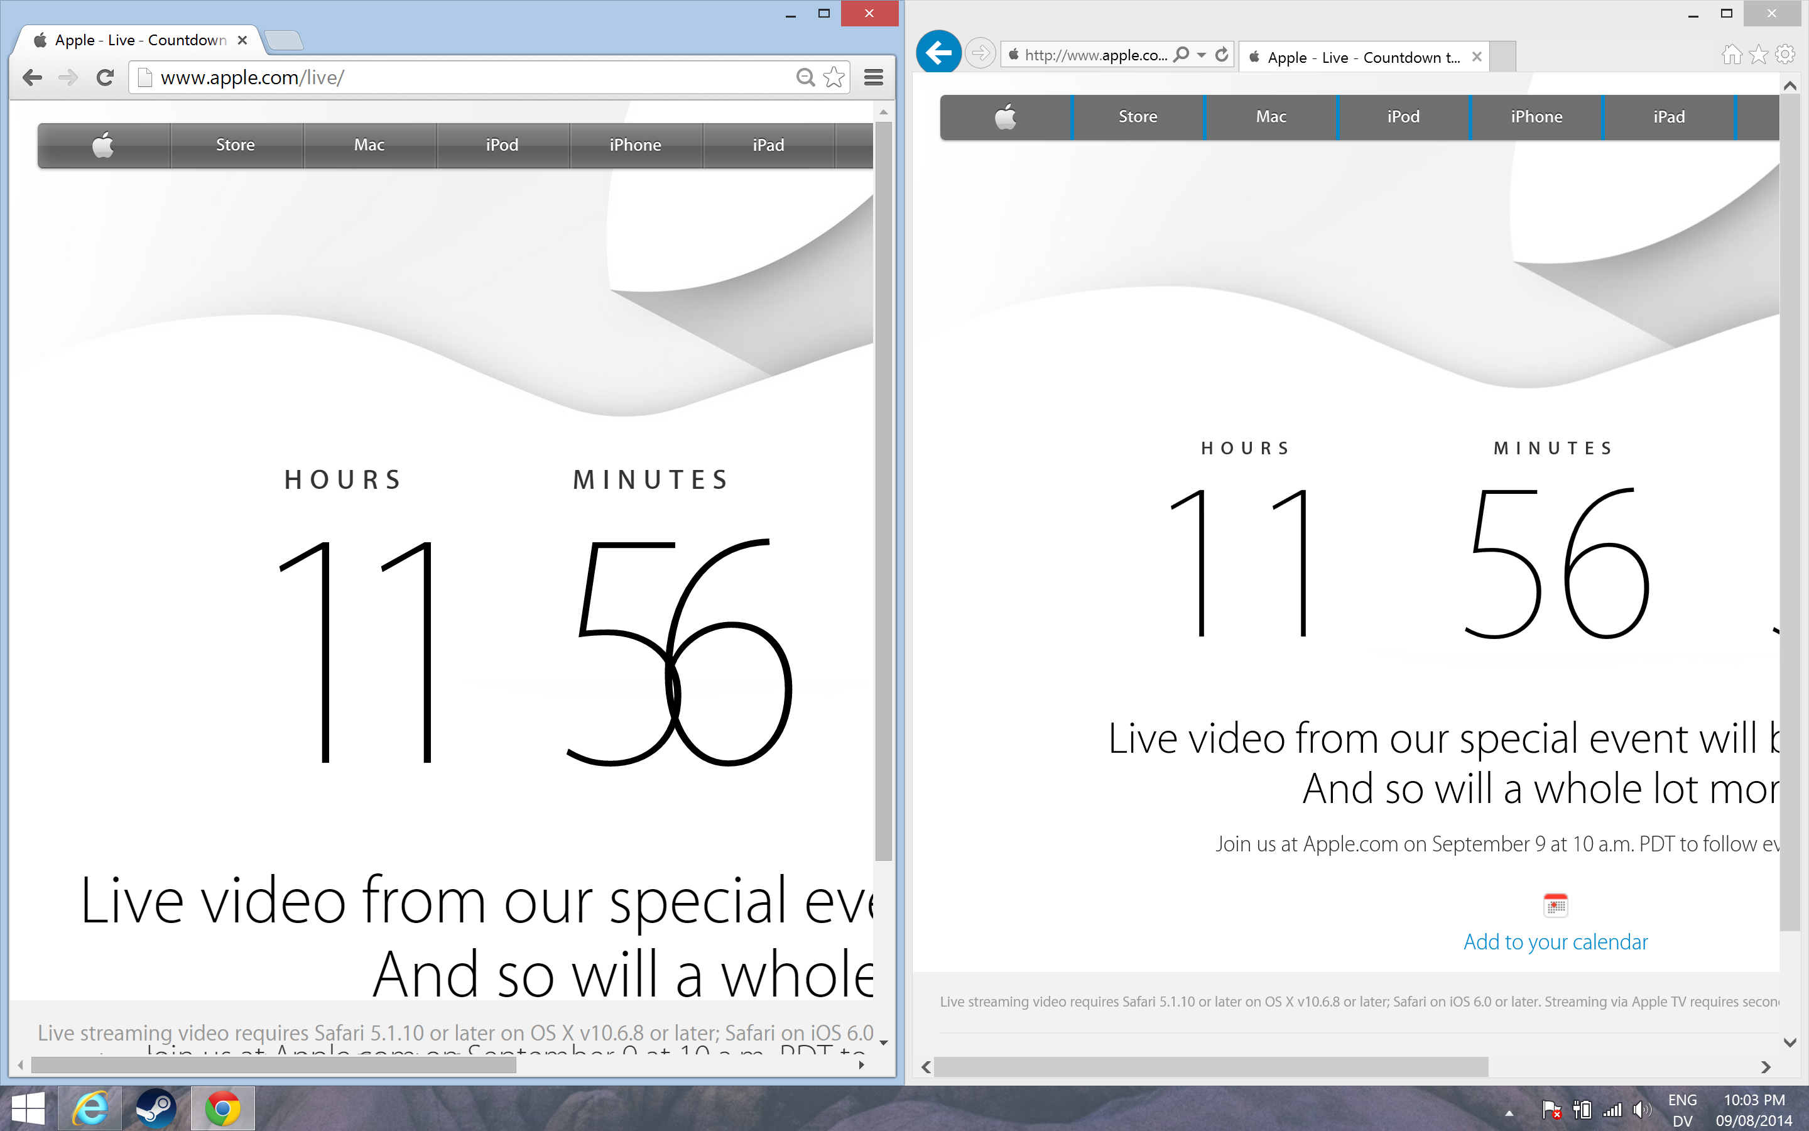Viewport: 1809px width, 1131px height.
Task: Select the iPhone tab in Chrome's Apple nav
Action: (x=634, y=145)
